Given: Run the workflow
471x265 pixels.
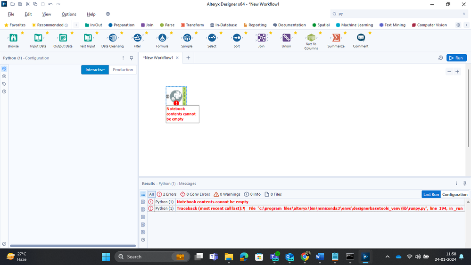Looking at the screenshot, I should coord(456,58).
